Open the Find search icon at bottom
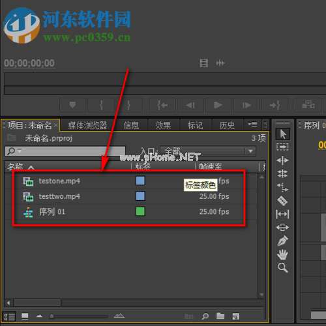 pyautogui.click(x=205, y=316)
